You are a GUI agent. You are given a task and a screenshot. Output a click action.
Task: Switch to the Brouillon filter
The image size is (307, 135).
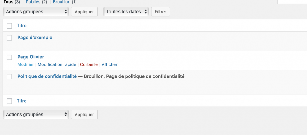point(61,2)
